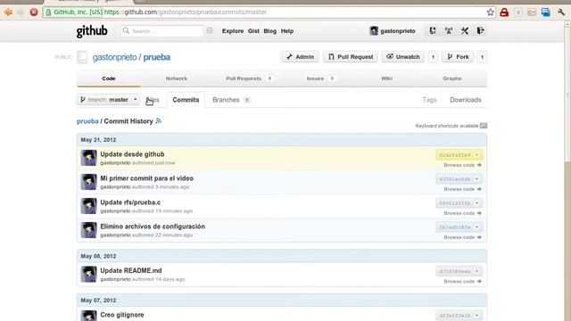Image resolution: width=571 pixels, height=321 pixels.
Task: Open commit Elimino archivos de configuración
Action: (x=153, y=226)
